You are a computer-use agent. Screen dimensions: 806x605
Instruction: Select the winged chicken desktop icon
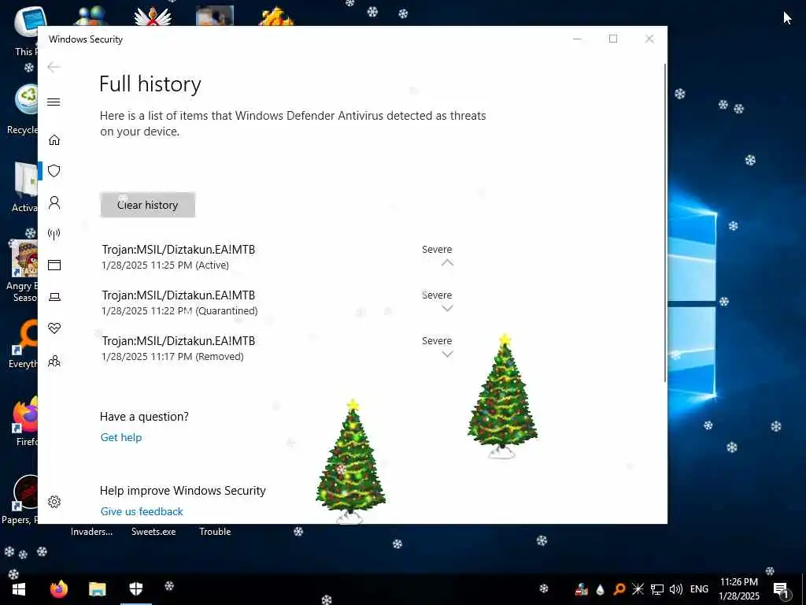(152, 16)
